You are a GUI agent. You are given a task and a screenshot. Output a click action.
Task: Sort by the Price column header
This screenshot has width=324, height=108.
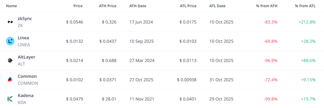pos(78,6)
